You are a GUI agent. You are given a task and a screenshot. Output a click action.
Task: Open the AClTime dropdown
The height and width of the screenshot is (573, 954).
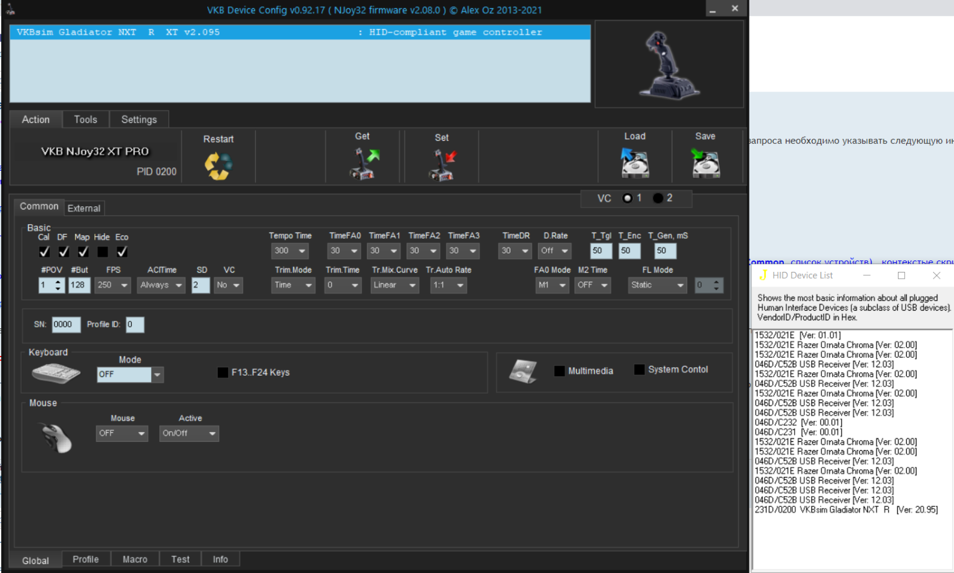click(161, 285)
